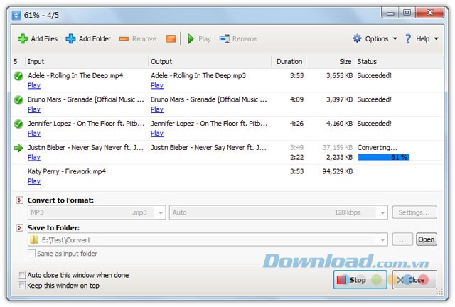Click Play link under Bruno Mars output

pos(157,109)
